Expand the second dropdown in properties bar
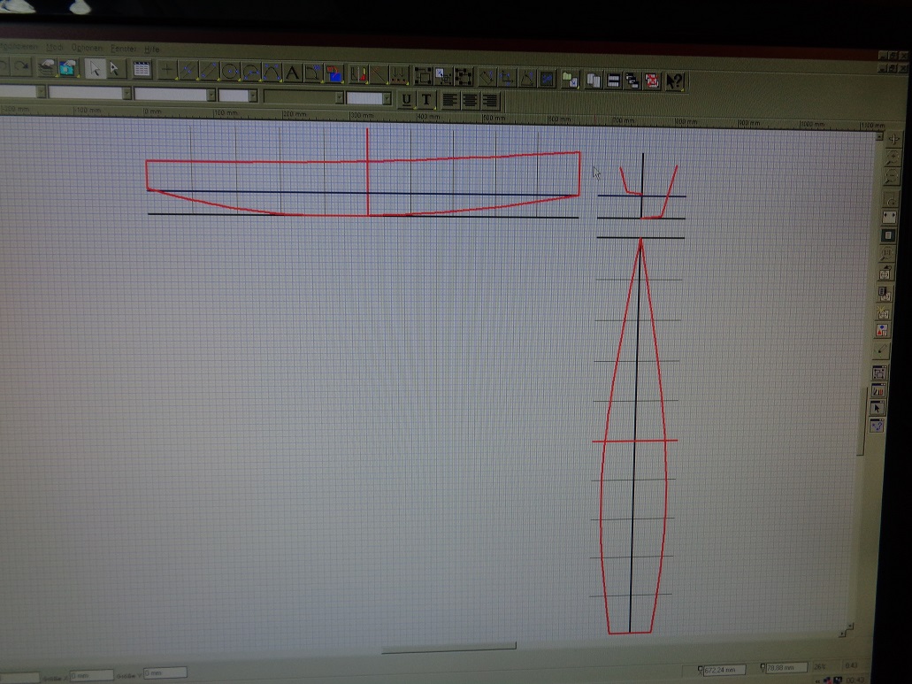 click(x=126, y=93)
